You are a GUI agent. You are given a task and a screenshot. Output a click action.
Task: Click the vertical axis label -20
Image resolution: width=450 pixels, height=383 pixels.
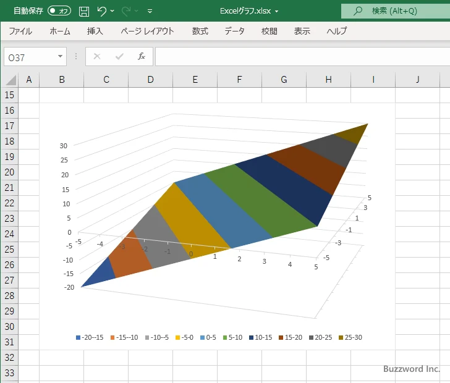[69, 287]
